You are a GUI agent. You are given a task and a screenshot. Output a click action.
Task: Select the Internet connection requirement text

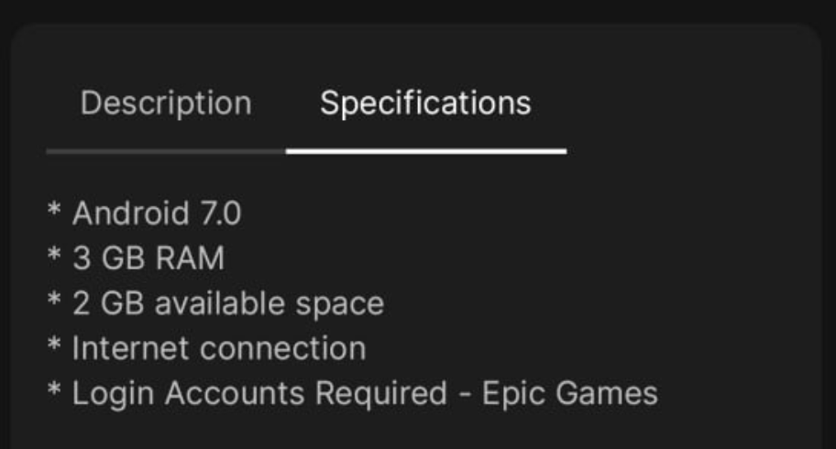click(219, 348)
